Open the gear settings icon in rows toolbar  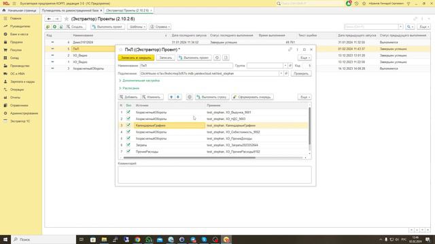point(190,97)
